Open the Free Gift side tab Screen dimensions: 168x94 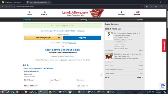click(164, 45)
